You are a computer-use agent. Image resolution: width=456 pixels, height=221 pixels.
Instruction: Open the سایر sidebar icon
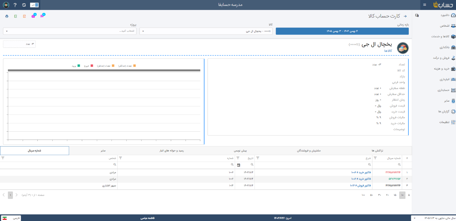pos(453,101)
